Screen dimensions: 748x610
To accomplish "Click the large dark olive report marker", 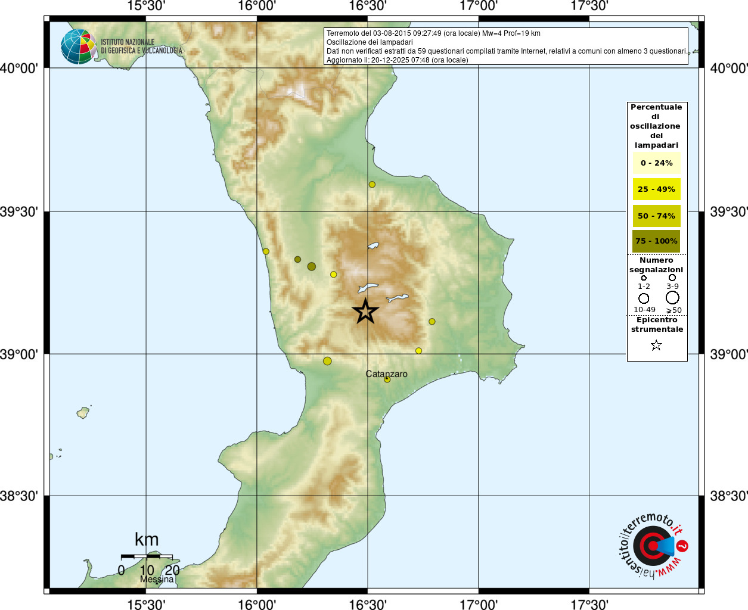I will point(312,267).
